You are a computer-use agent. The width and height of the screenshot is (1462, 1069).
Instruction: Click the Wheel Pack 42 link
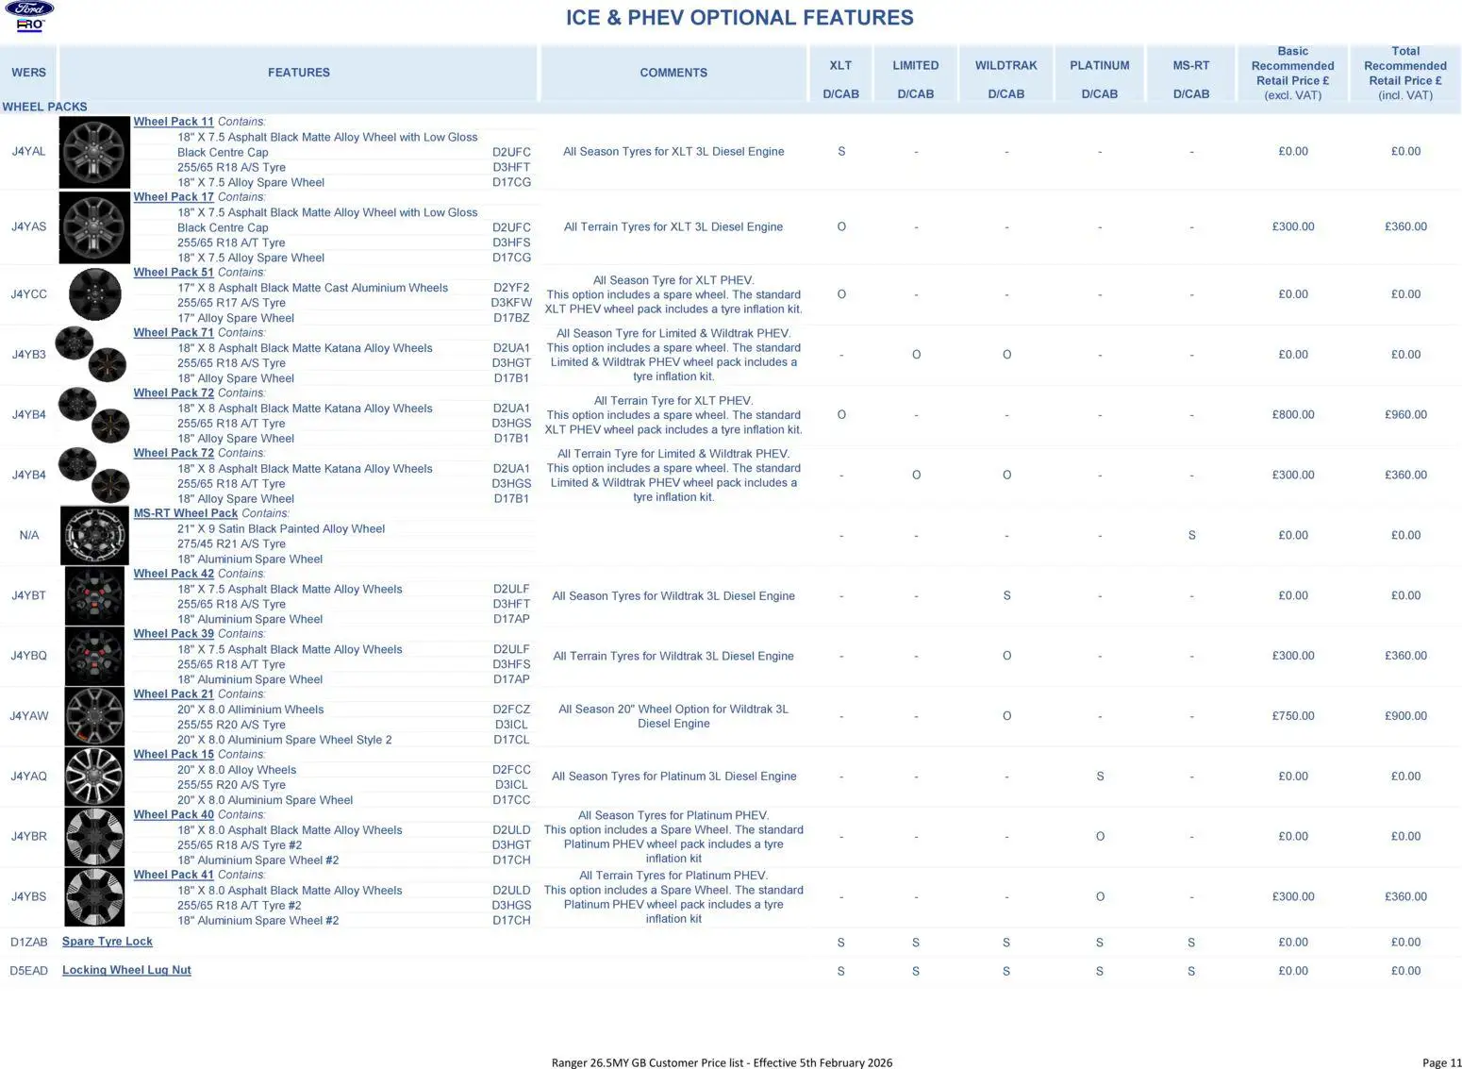(x=174, y=574)
